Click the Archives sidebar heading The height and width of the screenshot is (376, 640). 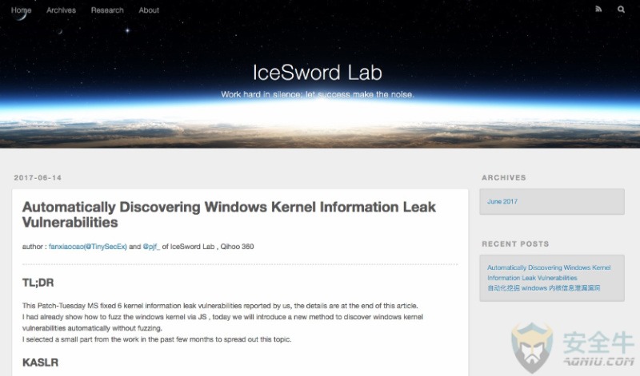pyautogui.click(x=504, y=177)
